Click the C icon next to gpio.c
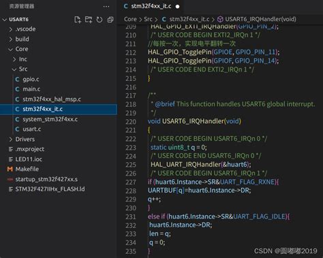Viewport: 323px width, 258px height. (17, 79)
